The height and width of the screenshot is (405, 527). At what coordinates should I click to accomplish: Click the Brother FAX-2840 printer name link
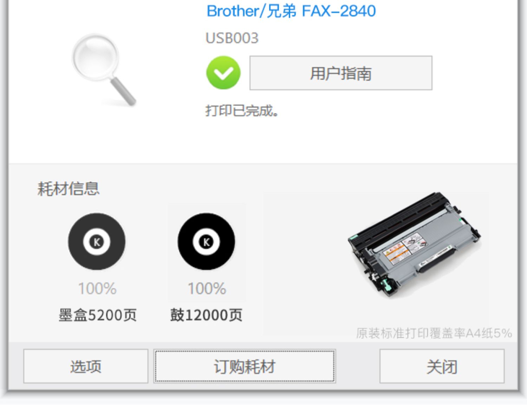(291, 11)
